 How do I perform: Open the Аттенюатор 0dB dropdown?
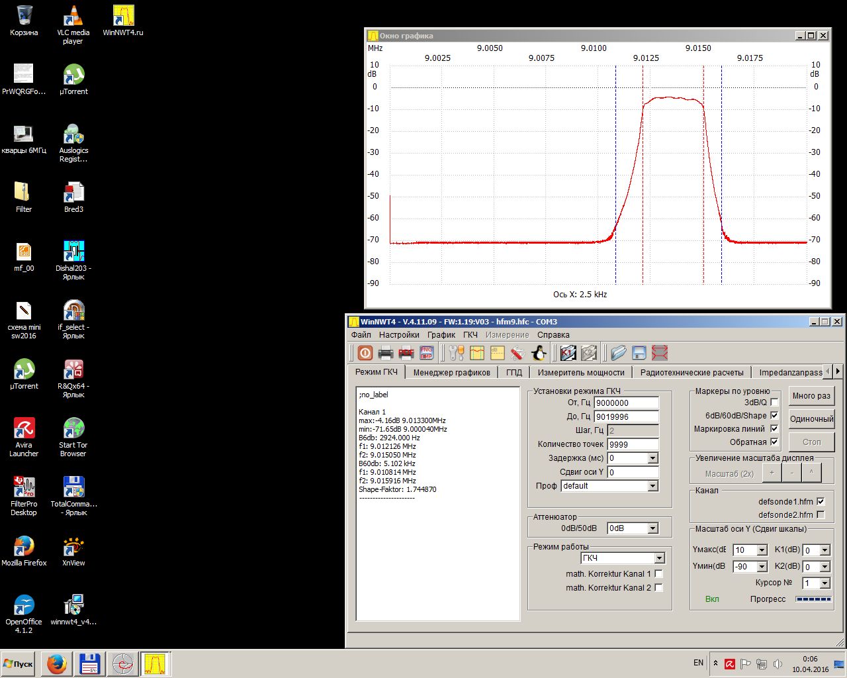coord(652,528)
